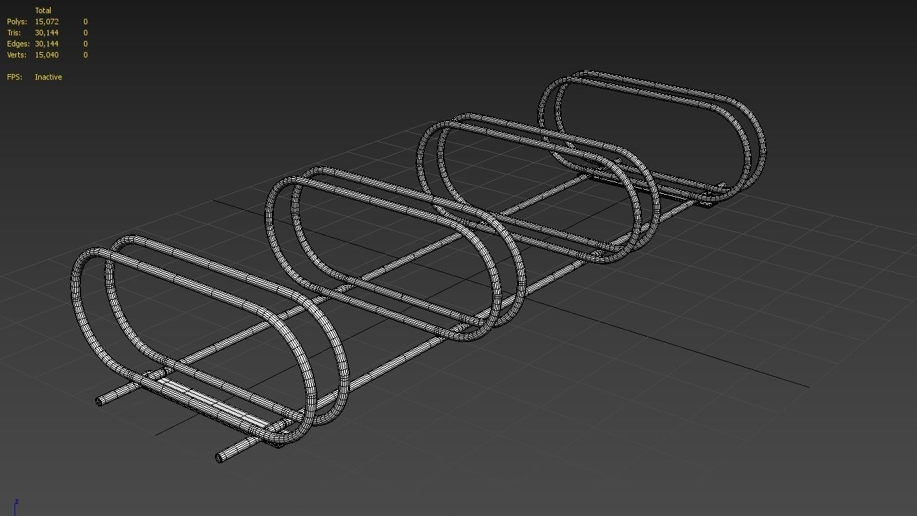Select the 30,144 value in Edges row
Screen dimensions: 917x516
[47, 44]
